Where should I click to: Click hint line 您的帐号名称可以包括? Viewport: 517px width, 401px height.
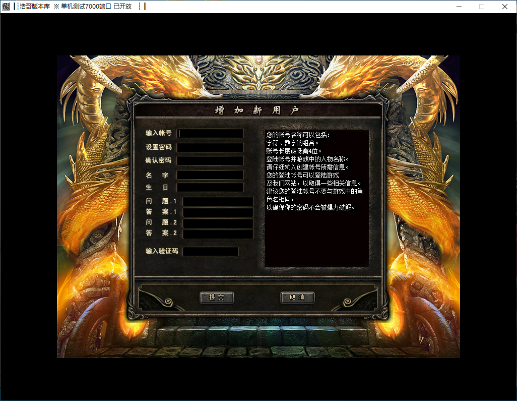tap(298, 135)
